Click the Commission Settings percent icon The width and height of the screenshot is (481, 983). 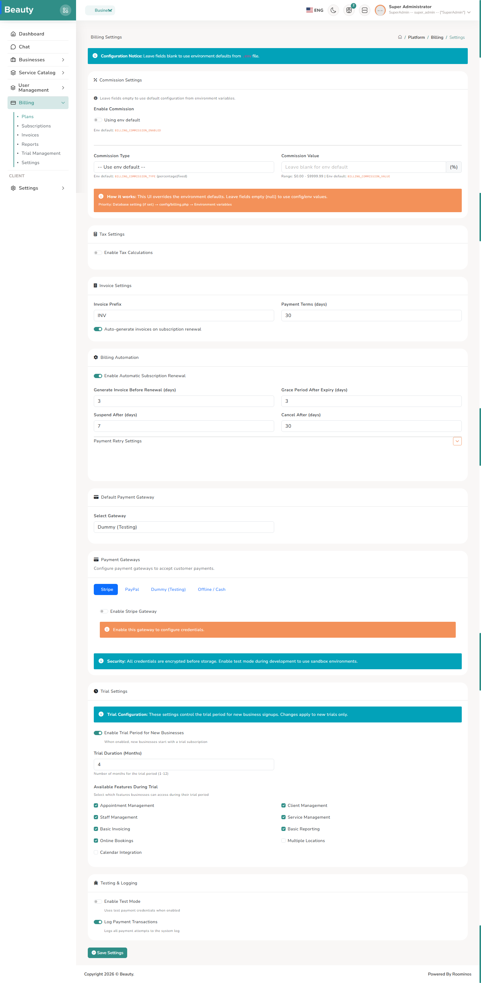pos(95,80)
